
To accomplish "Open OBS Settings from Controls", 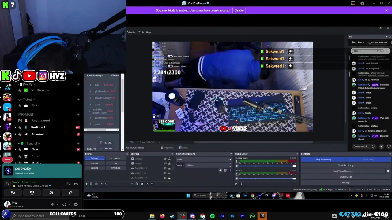I will coord(345,182).
